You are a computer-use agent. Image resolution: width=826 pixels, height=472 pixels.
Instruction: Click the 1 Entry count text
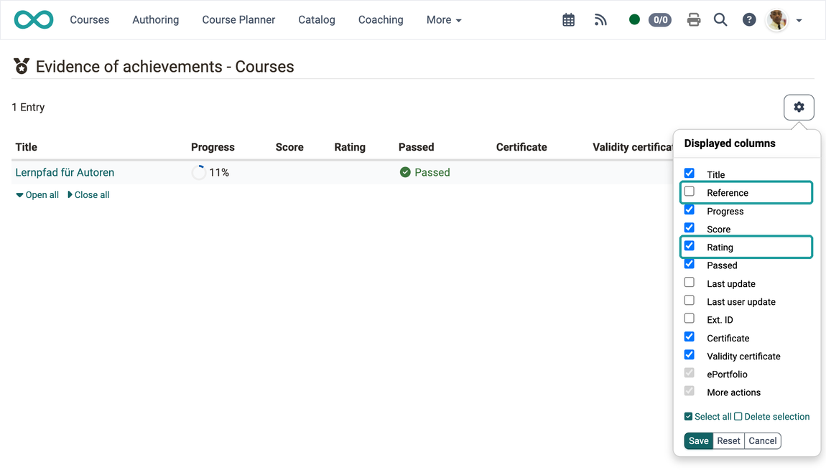pos(29,107)
